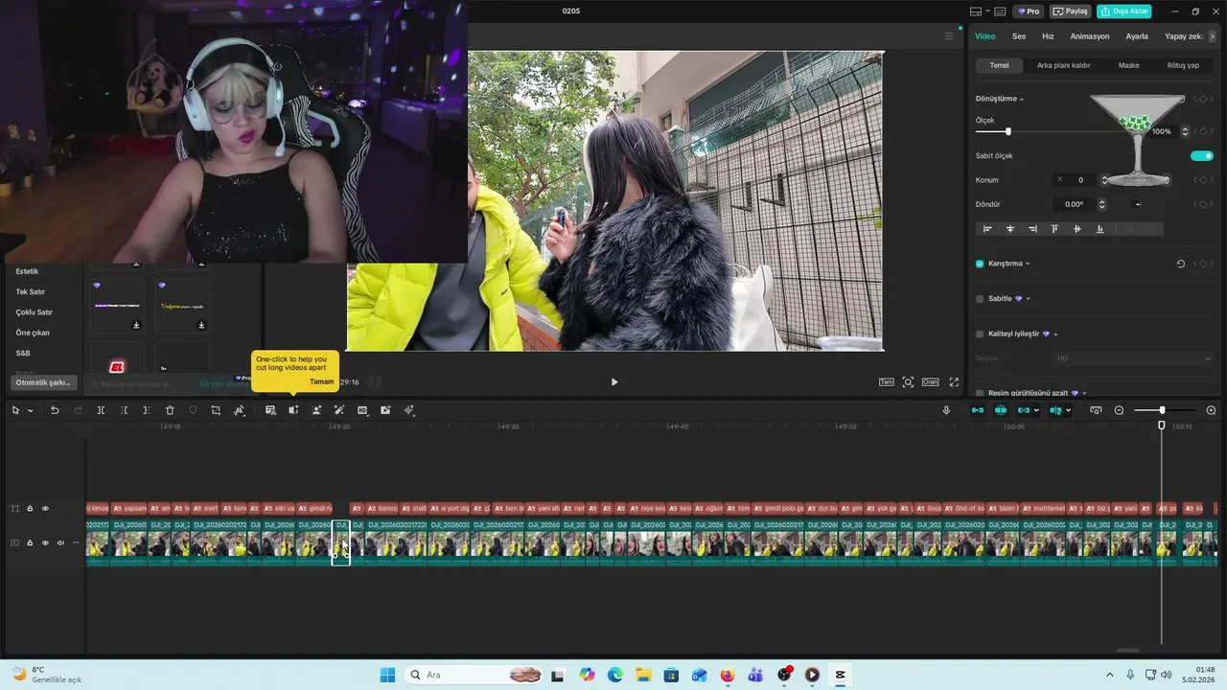Align clip to bottom edge
Viewport: 1227px width, 690px height.
1100,229
